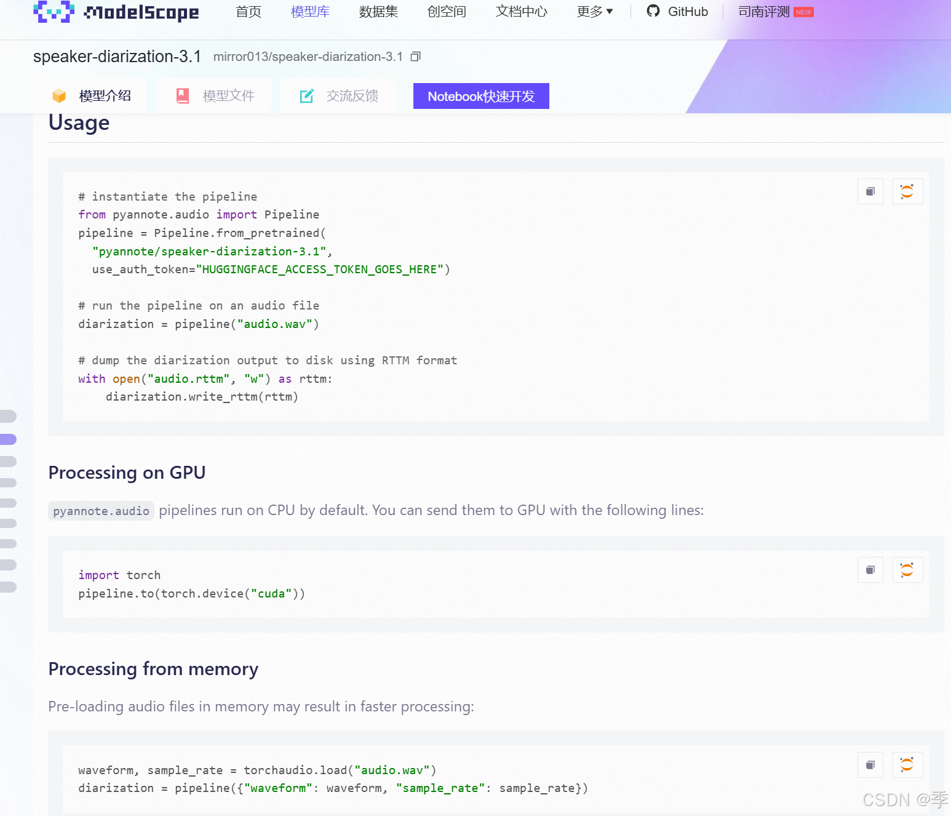Click the red NEW badge
The height and width of the screenshot is (816, 951).
[803, 12]
